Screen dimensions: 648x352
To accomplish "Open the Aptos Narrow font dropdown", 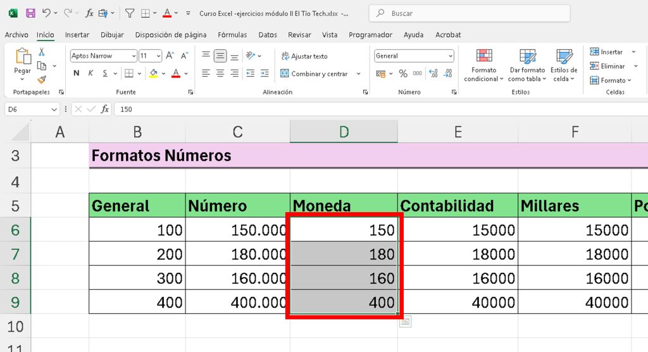I will (133, 56).
